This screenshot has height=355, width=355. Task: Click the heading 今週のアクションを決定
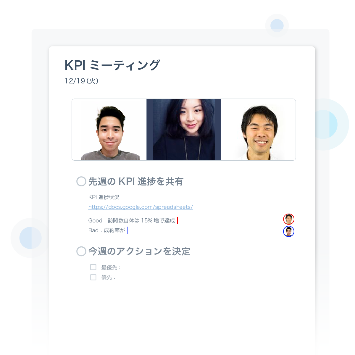coord(139,251)
